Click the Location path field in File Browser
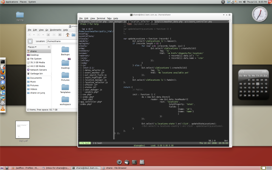The image size is (272, 170). coord(62,41)
